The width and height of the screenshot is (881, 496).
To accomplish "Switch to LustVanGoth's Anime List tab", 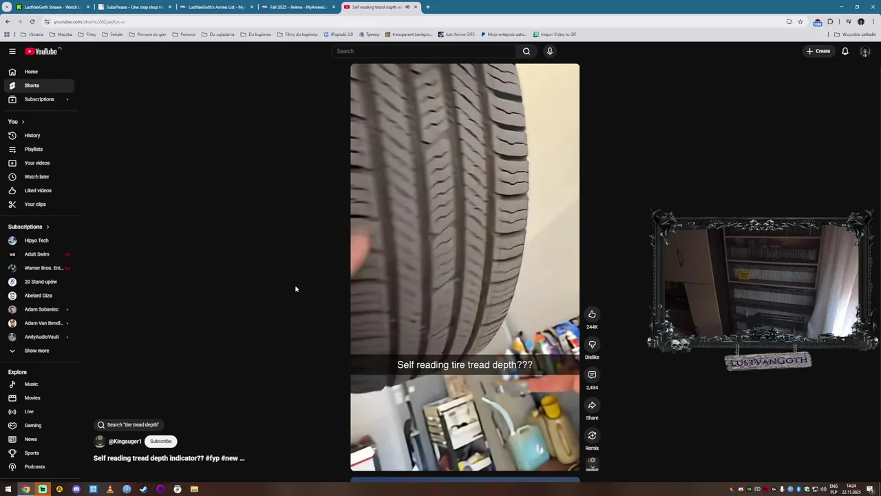I will [216, 7].
